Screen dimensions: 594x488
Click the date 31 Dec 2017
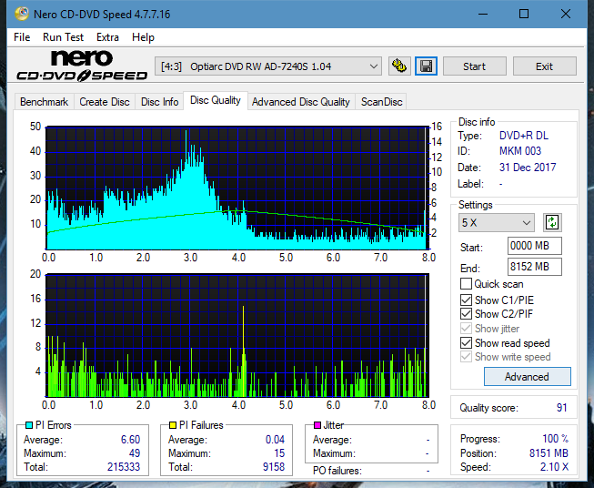coord(528,168)
